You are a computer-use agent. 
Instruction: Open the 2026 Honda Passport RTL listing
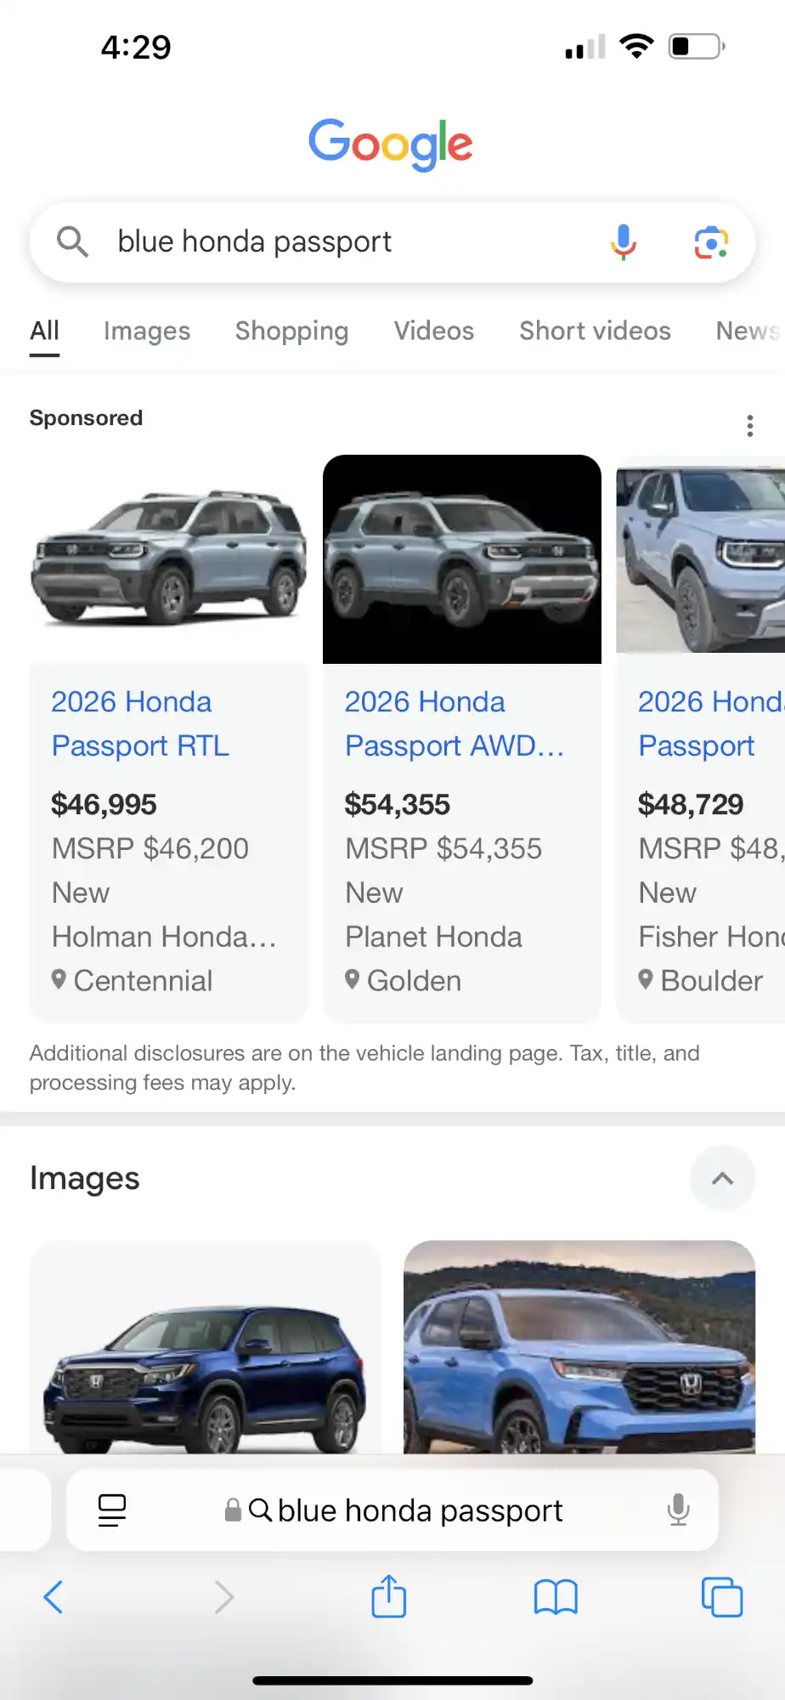(x=140, y=723)
